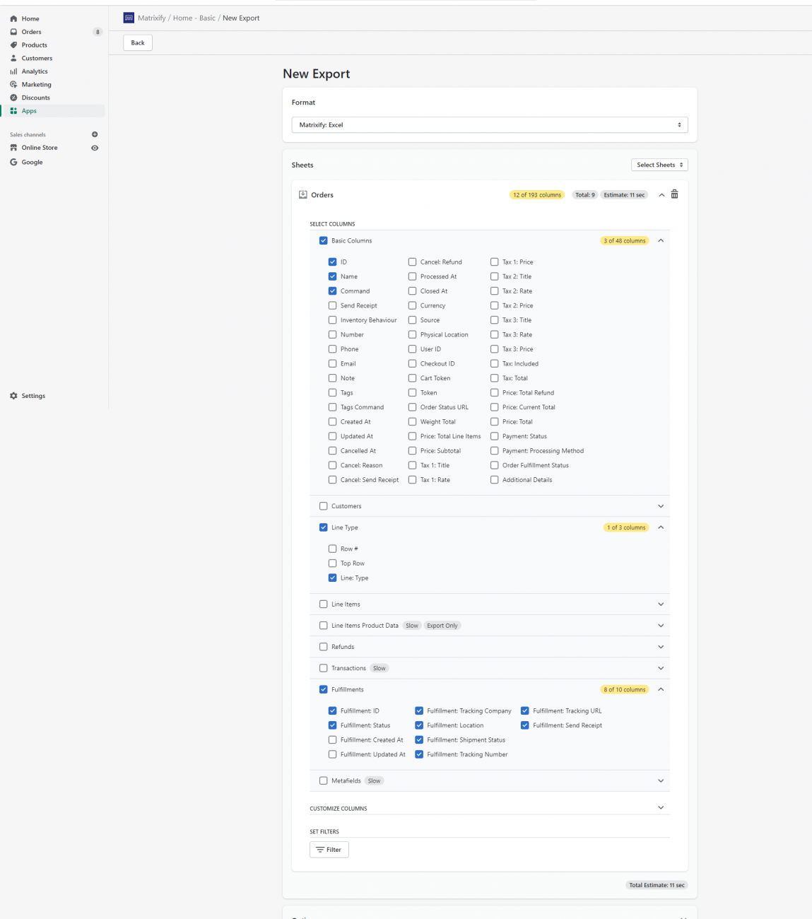Open the Select Sheets dropdown
The height and width of the screenshot is (919, 812).
(659, 165)
